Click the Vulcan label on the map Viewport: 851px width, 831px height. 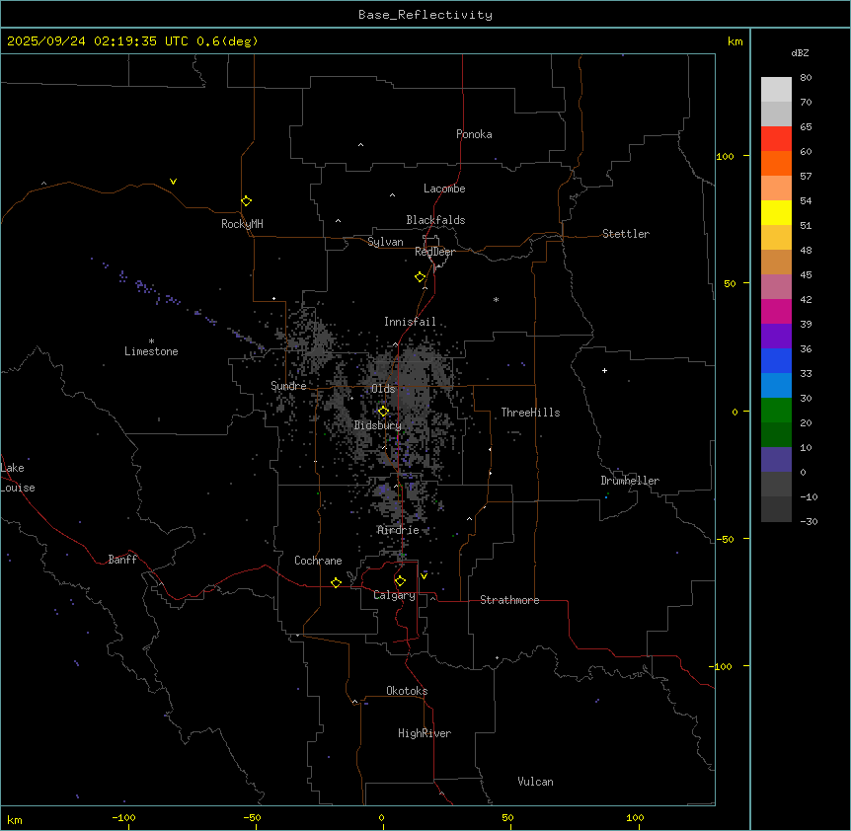point(535,782)
